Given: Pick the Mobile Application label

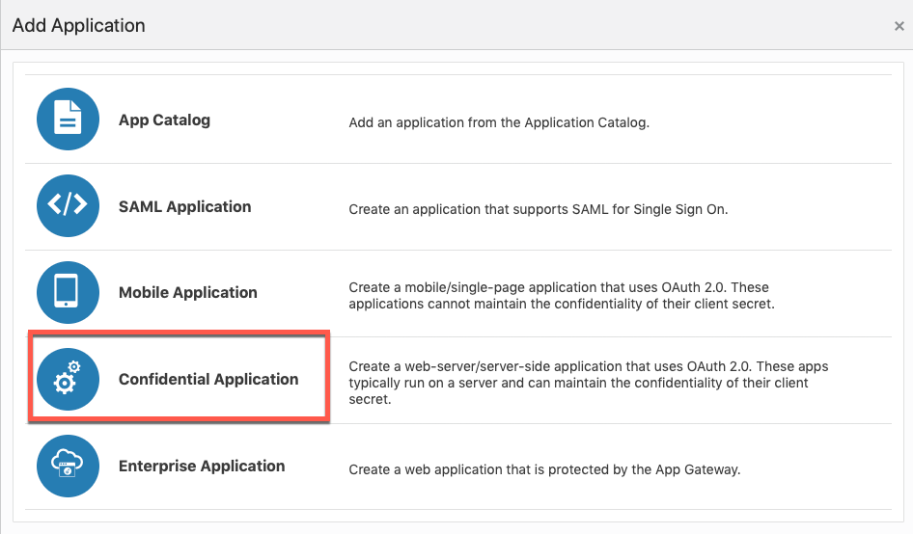Looking at the screenshot, I should pos(187,292).
